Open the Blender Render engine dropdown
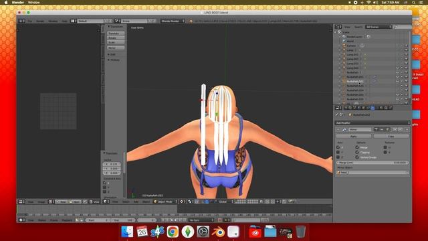Viewport: 428px width, 241px height. tap(173, 21)
